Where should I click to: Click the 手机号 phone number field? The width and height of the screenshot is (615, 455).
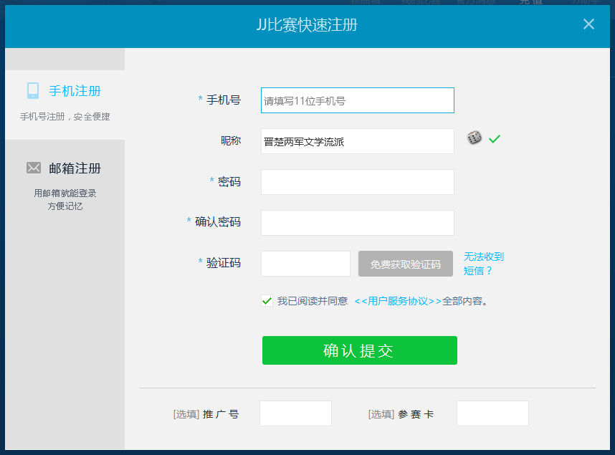point(357,100)
